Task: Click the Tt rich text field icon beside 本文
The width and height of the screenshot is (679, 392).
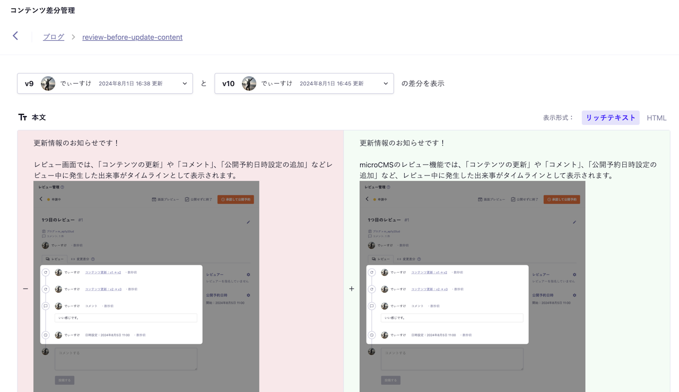Action: click(x=22, y=117)
